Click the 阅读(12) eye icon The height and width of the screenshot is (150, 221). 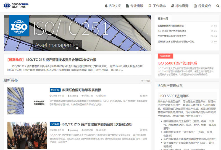[87, 96]
